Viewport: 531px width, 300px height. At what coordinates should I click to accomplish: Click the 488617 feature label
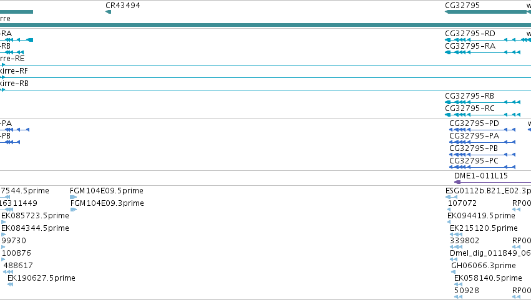pyautogui.click(x=18, y=266)
